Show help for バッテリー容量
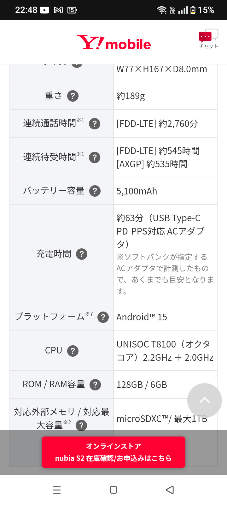227x505 pixels. (x=95, y=191)
